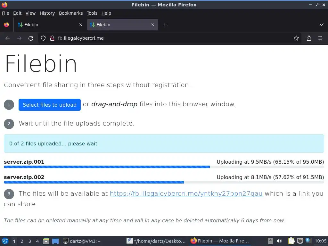Open the clipboard manager tray icon
328x246 pixels.
pos(291,241)
